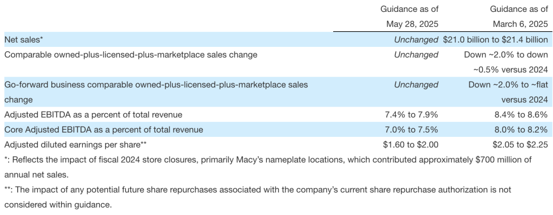Click the $2.05 to $2.25 value
This screenshot has width=553, height=215.
(x=520, y=144)
